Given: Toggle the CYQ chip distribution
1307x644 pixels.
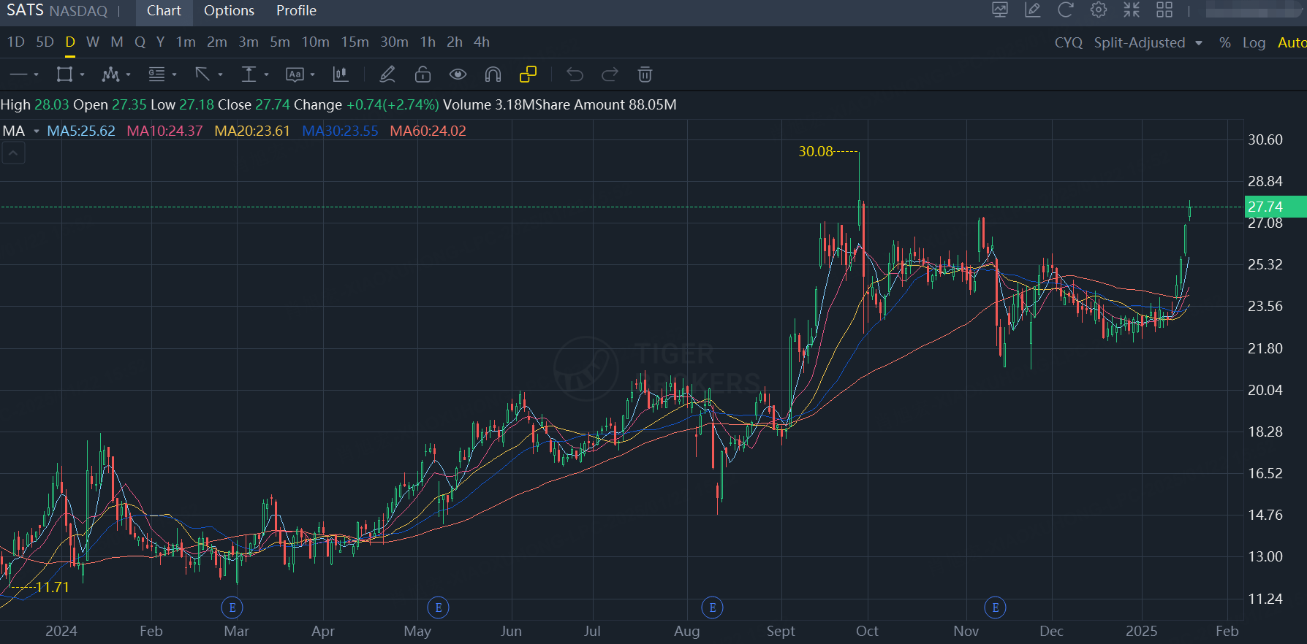Looking at the screenshot, I should pyautogui.click(x=1069, y=42).
